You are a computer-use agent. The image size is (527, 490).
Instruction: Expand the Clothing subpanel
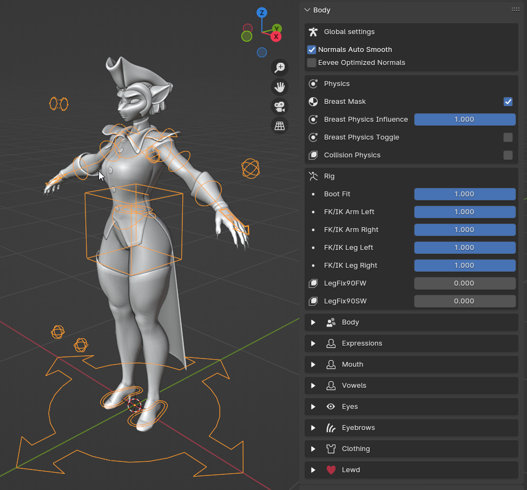(313, 449)
